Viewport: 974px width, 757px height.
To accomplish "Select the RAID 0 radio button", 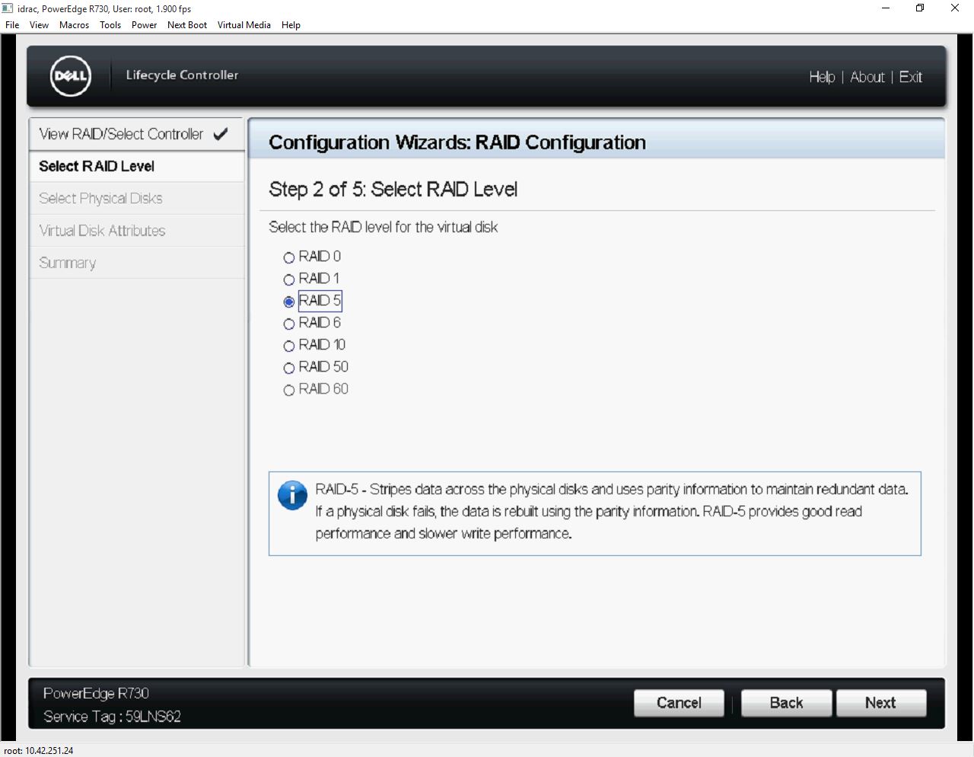I will pos(288,257).
